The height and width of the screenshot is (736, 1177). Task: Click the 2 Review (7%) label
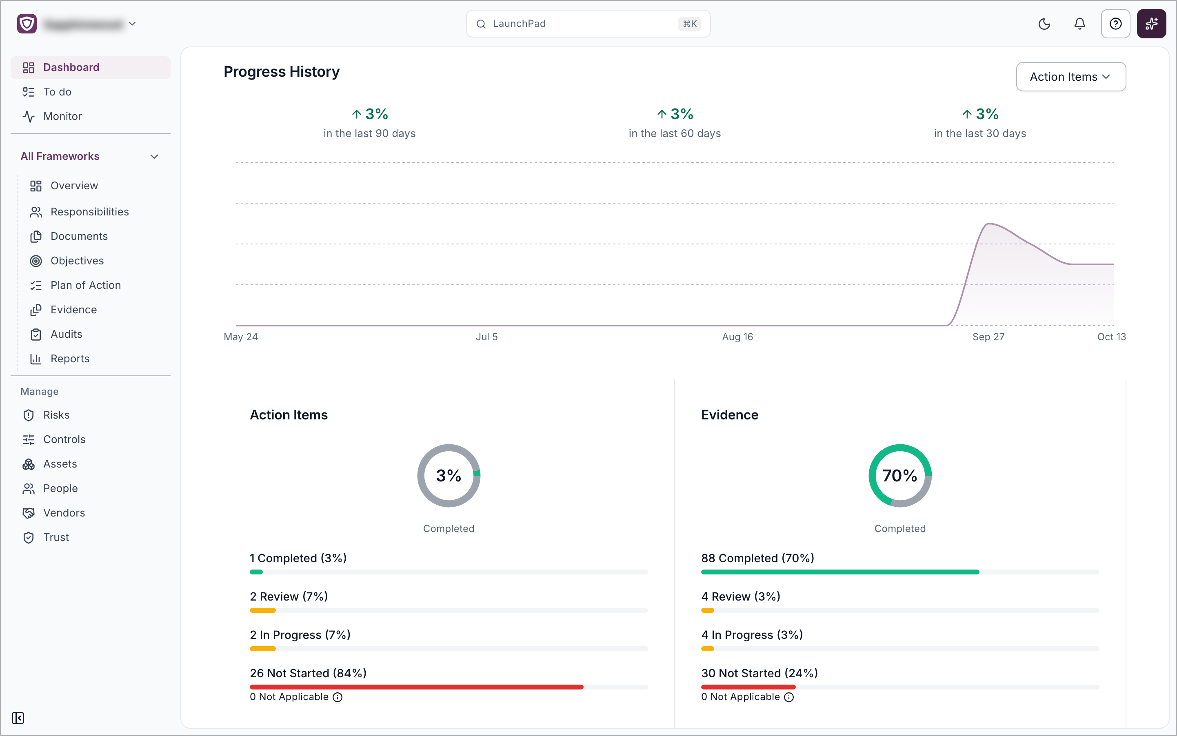(x=289, y=596)
